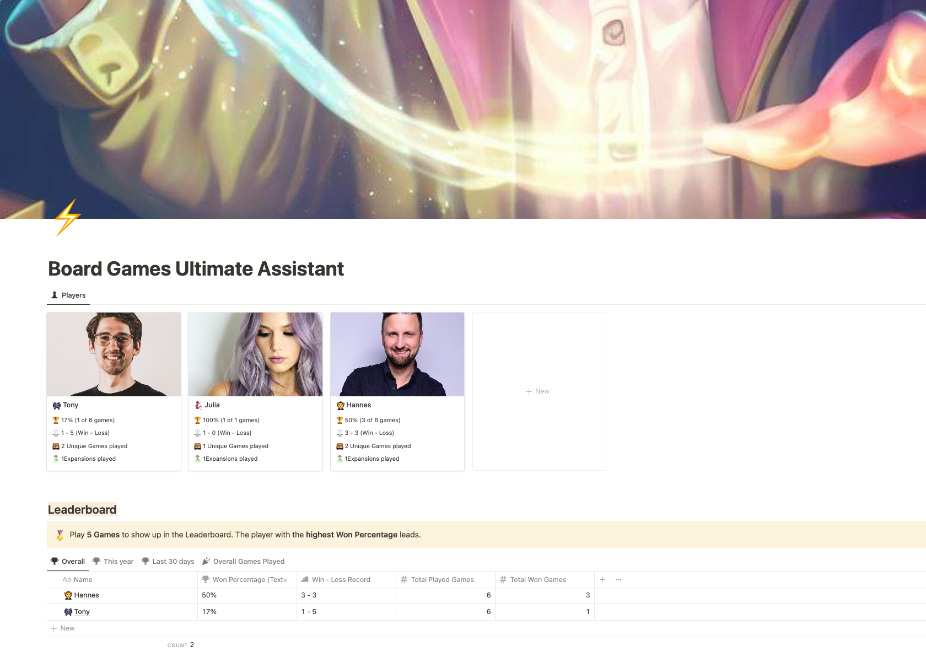Click trophy icon on Tony's win percentage
The height and width of the screenshot is (657, 926).
56,420
